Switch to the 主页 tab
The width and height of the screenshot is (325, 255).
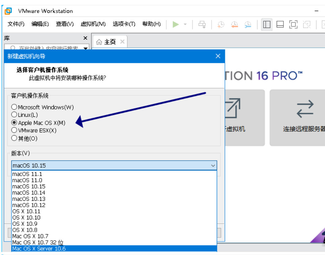[110, 42]
